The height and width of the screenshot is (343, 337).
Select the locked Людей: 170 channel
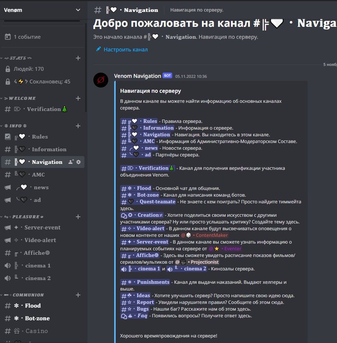[43, 69]
